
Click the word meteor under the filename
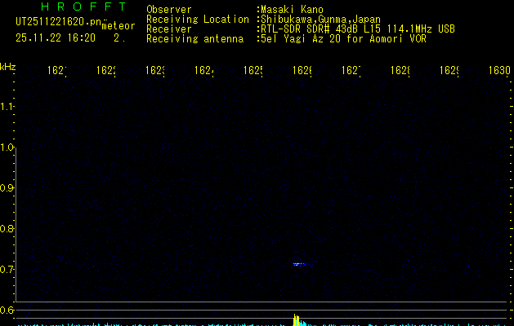(118, 26)
